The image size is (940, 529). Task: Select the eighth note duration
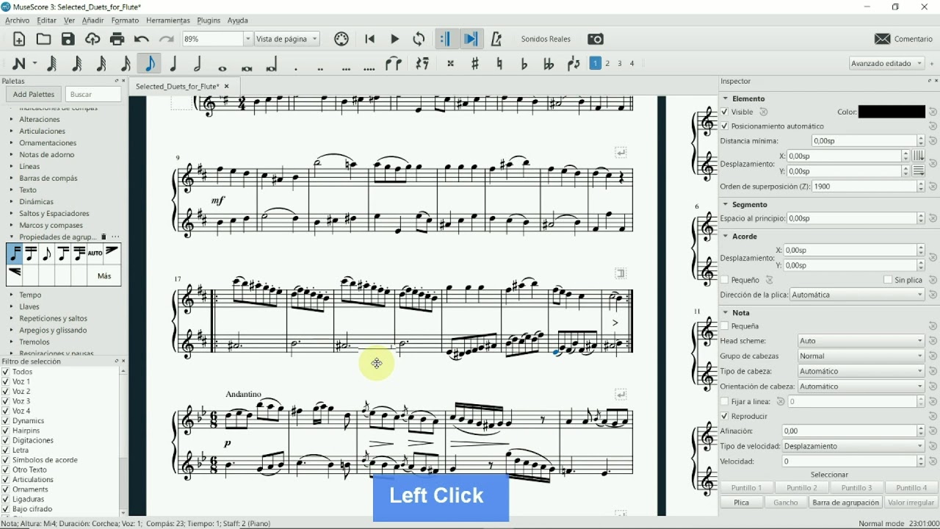[x=150, y=64]
